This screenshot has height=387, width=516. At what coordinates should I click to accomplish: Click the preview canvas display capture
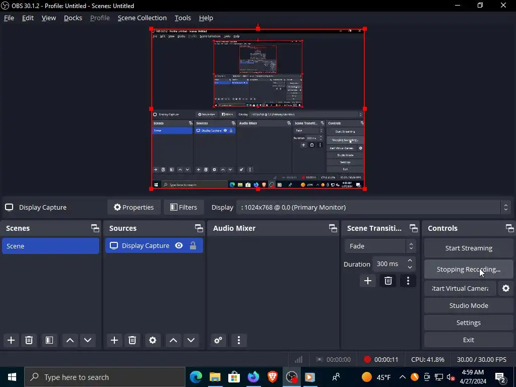[258, 109]
